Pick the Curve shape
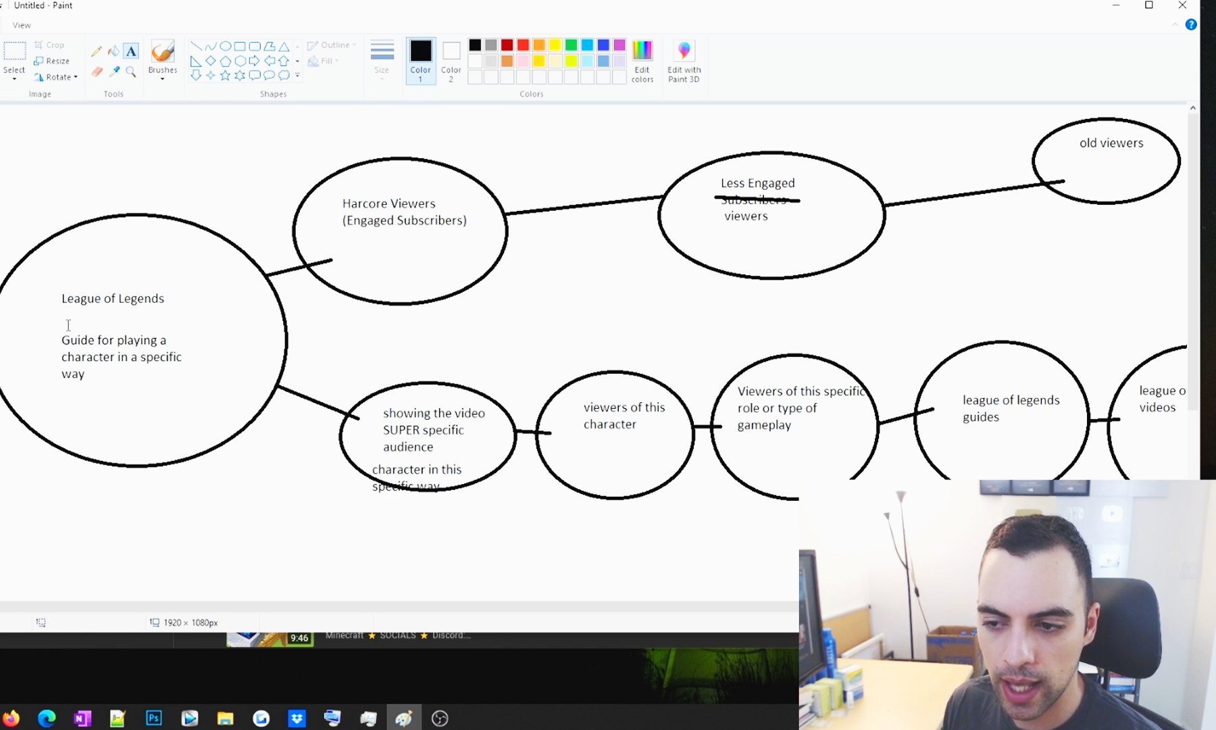Screen dimensions: 1216x730 211,46
